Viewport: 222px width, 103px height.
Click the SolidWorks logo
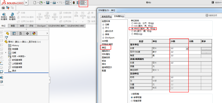click(x=12, y=2)
